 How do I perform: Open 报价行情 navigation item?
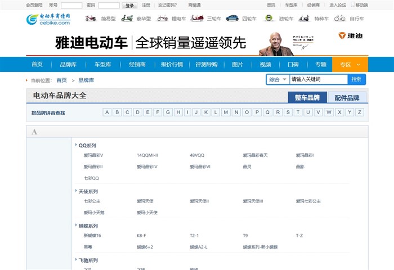pos(172,65)
